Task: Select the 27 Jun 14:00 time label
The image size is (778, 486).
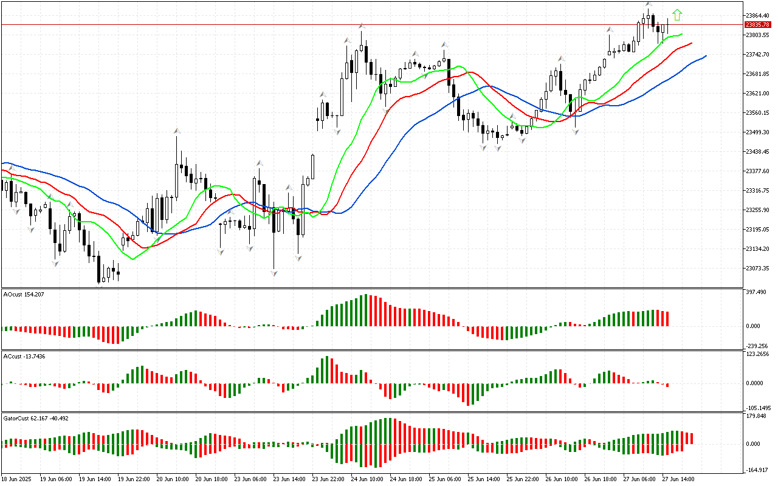Action: (678, 479)
